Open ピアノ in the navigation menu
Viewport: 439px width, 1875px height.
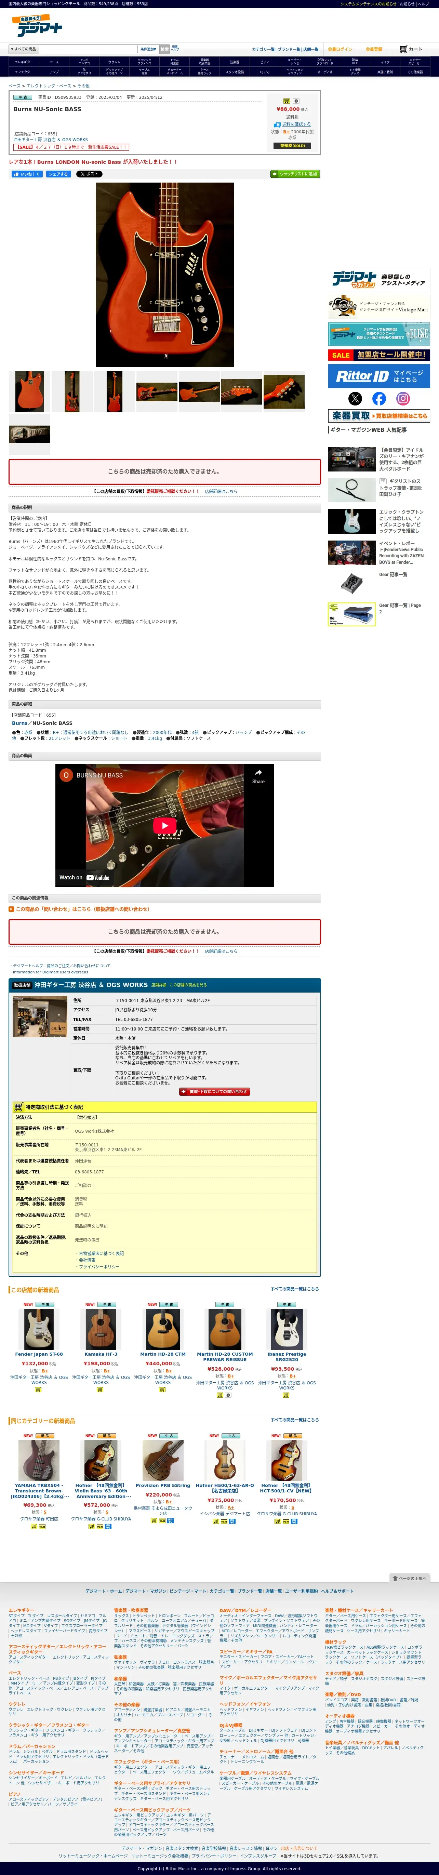coord(264,62)
